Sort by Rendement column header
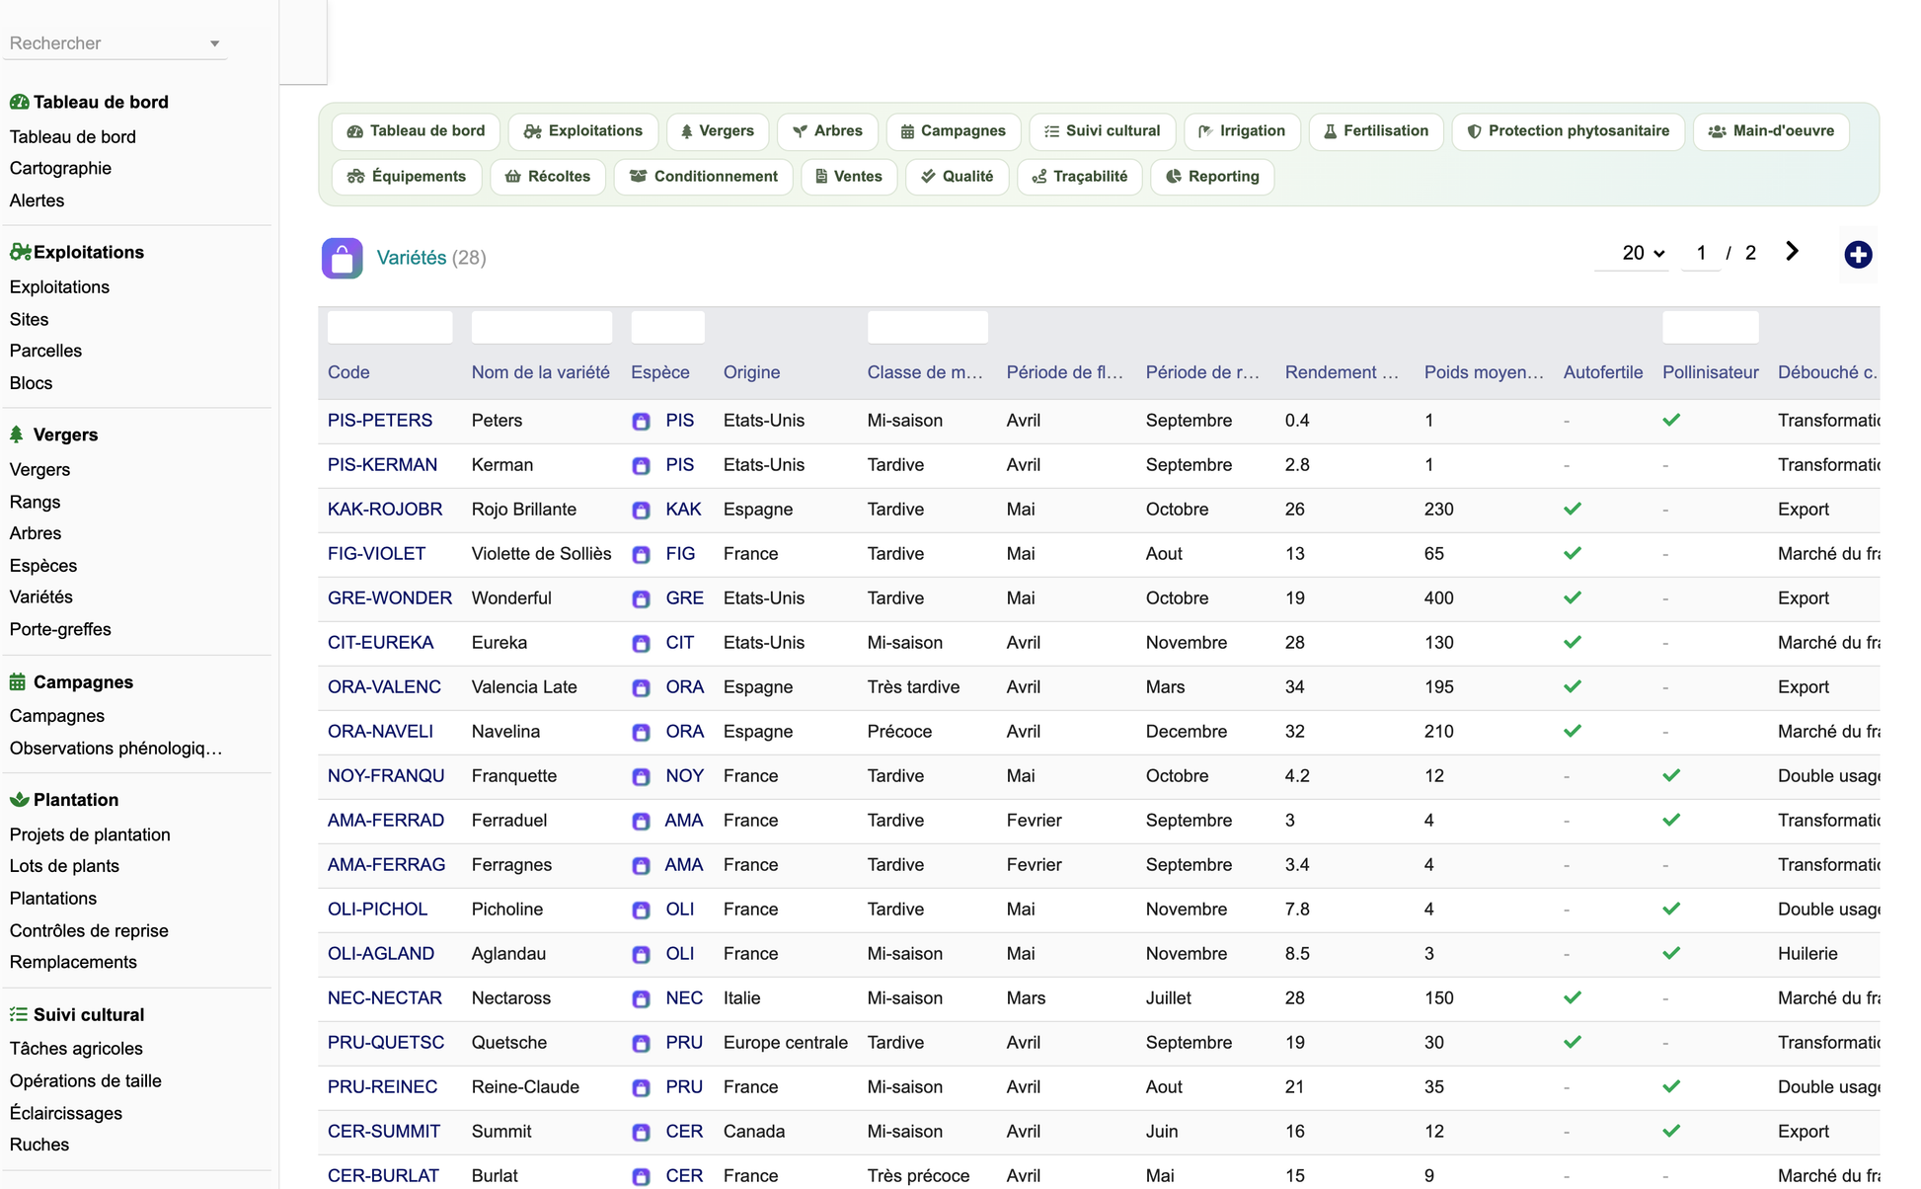Viewport: 1921px width, 1189px height. tap(1342, 372)
